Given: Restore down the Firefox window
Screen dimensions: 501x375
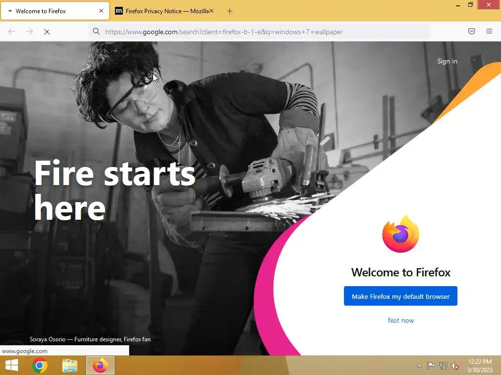Looking at the screenshot, I should (470, 5).
